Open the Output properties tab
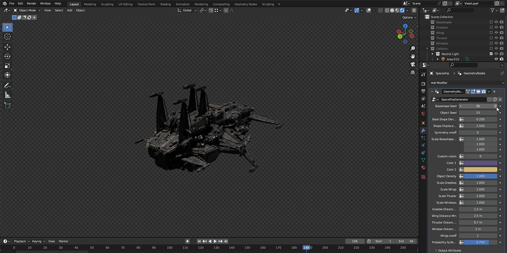 click(423, 91)
